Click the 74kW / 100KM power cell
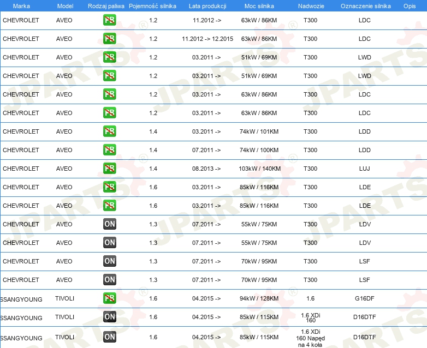This screenshot has width=427, height=348. click(x=259, y=150)
